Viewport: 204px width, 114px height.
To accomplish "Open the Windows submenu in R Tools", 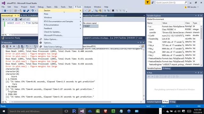I will tap(60, 17).
